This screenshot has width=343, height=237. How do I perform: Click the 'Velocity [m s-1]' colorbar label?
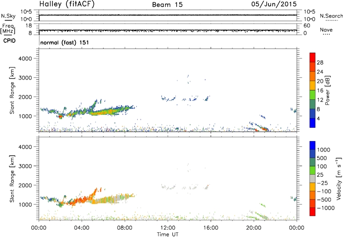(x=339, y=178)
